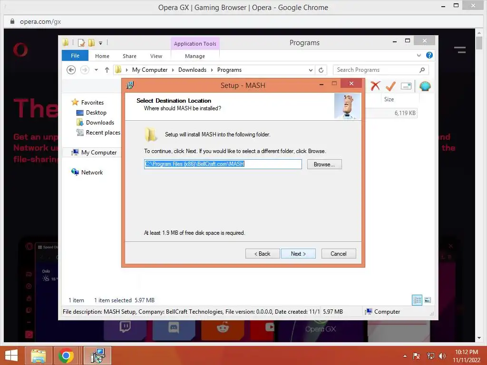487x365 pixels.
Task: Click the Chrome address bar URL
Action: coord(40,21)
